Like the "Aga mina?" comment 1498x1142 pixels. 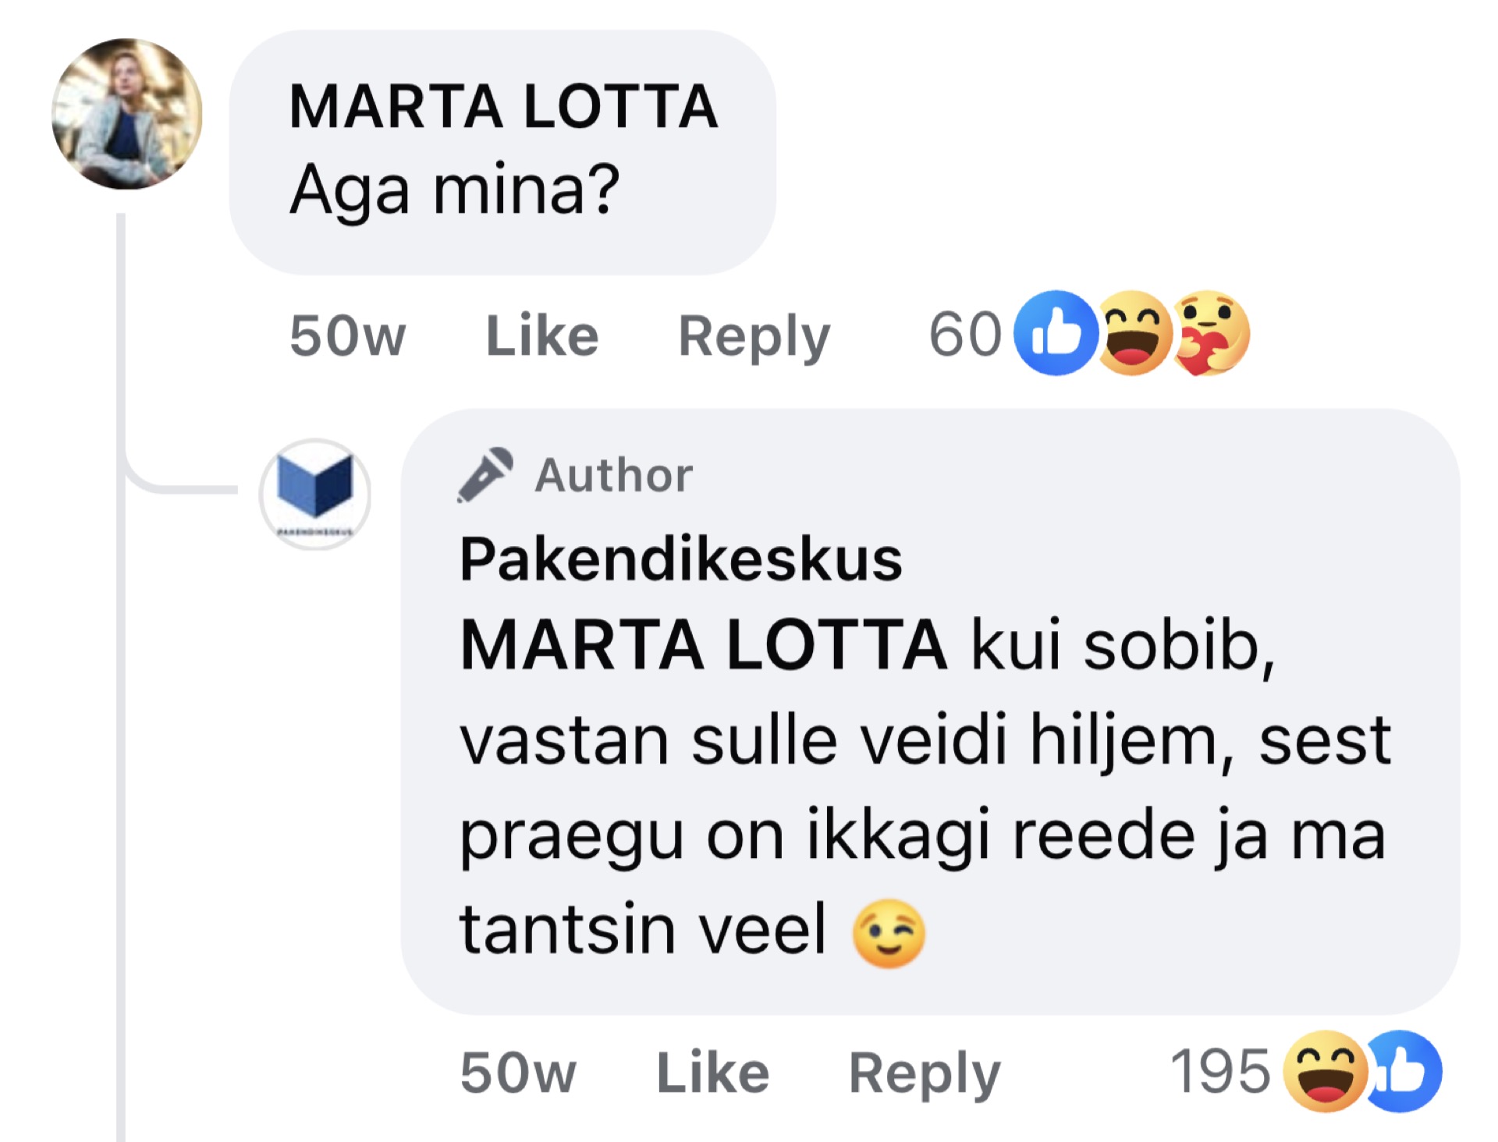pyautogui.click(x=542, y=335)
